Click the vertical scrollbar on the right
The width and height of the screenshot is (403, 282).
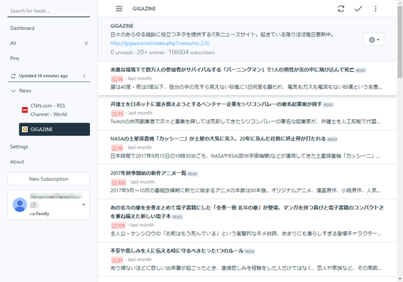[x=399, y=42]
